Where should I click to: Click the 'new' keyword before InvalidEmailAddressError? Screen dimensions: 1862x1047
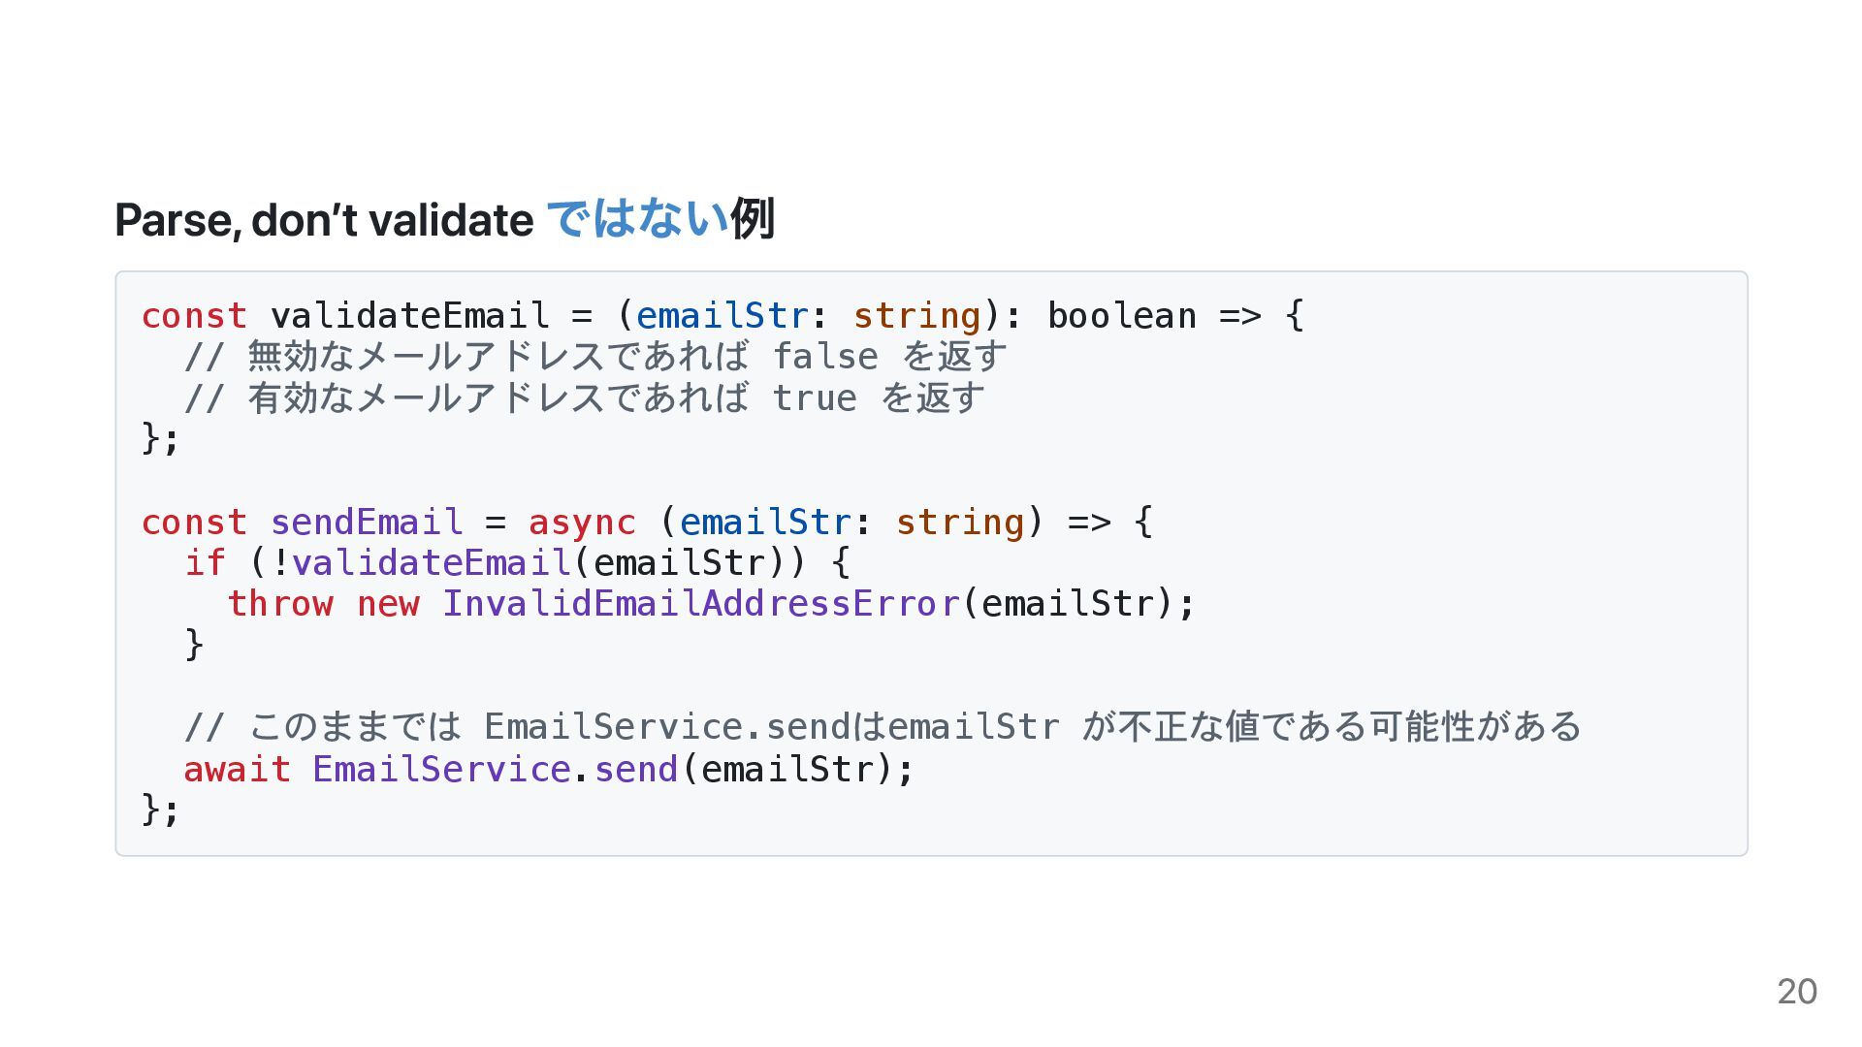click(x=388, y=604)
